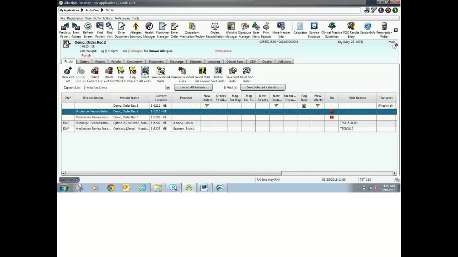Open Find Patient tool
The image size is (458, 257).
pos(100,30)
